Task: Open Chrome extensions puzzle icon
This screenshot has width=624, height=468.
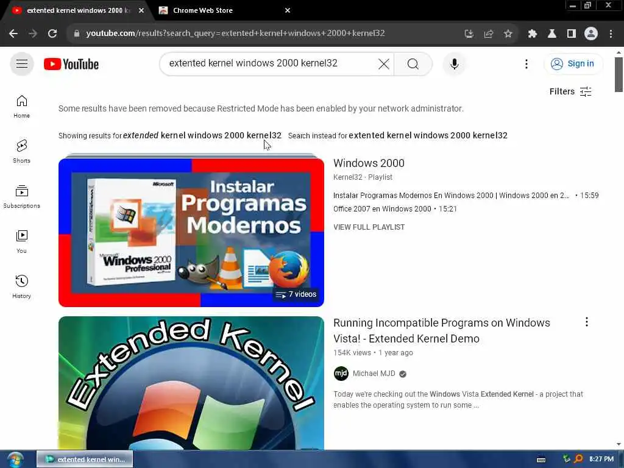Action: pyautogui.click(x=532, y=34)
